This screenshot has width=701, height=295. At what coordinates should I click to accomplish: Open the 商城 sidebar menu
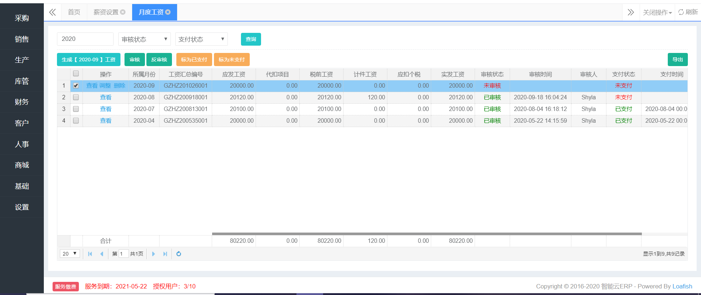tap(22, 165)
